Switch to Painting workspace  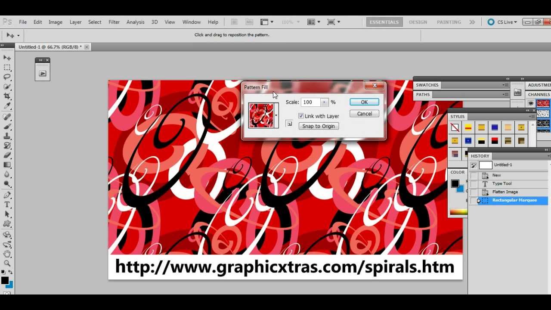(x=449, y=22)
